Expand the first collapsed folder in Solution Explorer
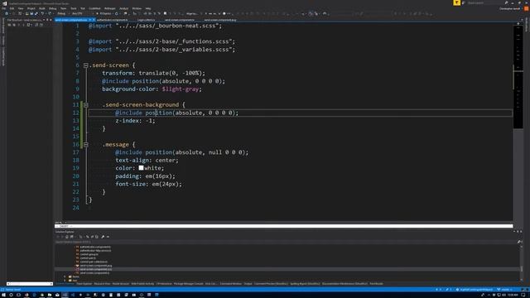The image size is (530, 298). (x=65, y=276)
